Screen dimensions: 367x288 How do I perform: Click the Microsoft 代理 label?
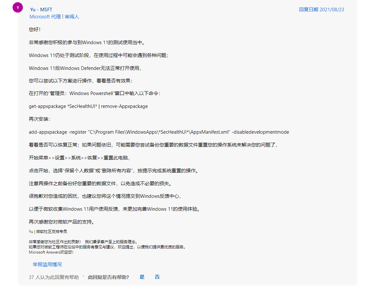pos(45,17)
